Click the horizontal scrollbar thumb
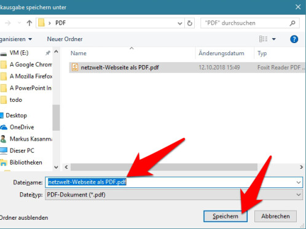306x229 pixels. pos(164,167)
